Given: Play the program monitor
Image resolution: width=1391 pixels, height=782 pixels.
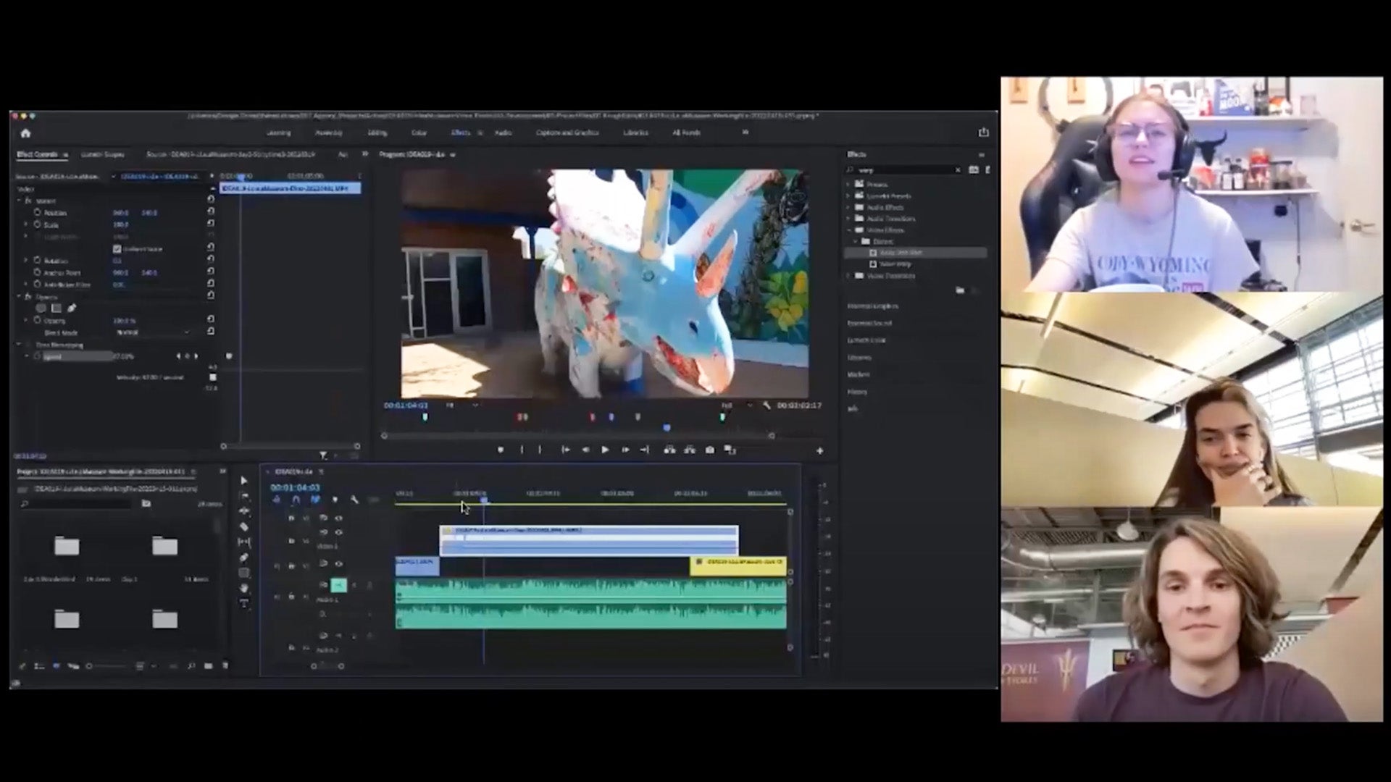Looking at the screenshot, I should [605, 450].
